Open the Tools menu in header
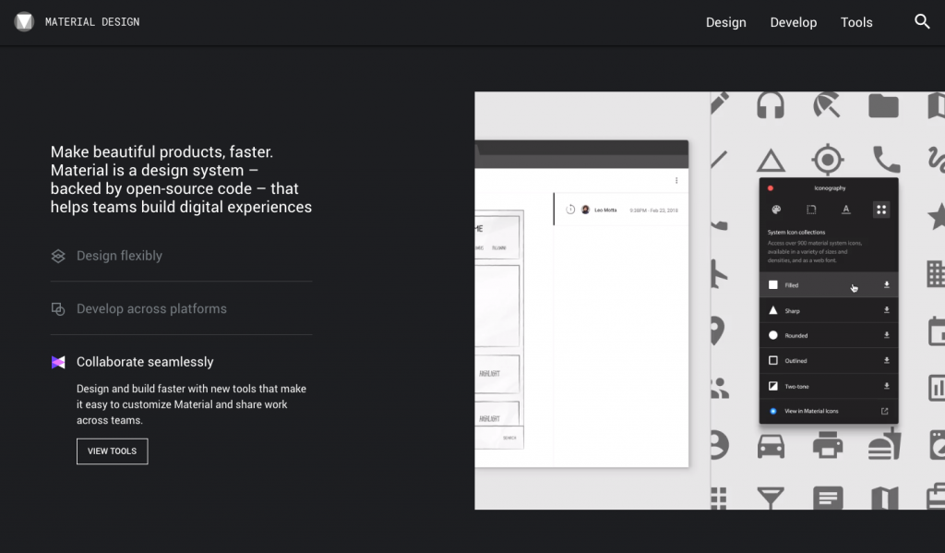This screenshot has width=945, height=553. tap(855, 22)
